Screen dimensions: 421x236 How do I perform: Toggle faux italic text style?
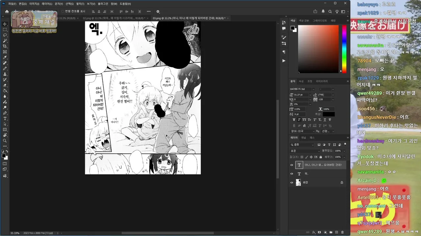point(299,120)
